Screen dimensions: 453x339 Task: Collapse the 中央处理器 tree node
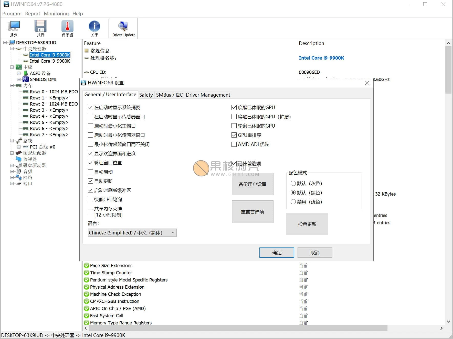pyautogui.click(x=12, y=49)
